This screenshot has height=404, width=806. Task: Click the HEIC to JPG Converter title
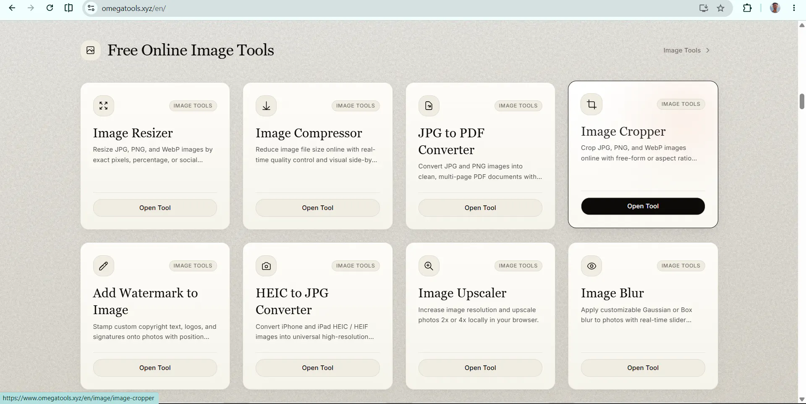292,302
